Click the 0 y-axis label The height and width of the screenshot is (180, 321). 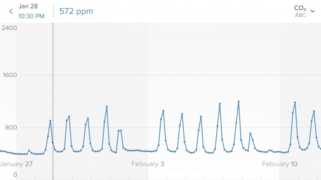click(x=15, y=174)
